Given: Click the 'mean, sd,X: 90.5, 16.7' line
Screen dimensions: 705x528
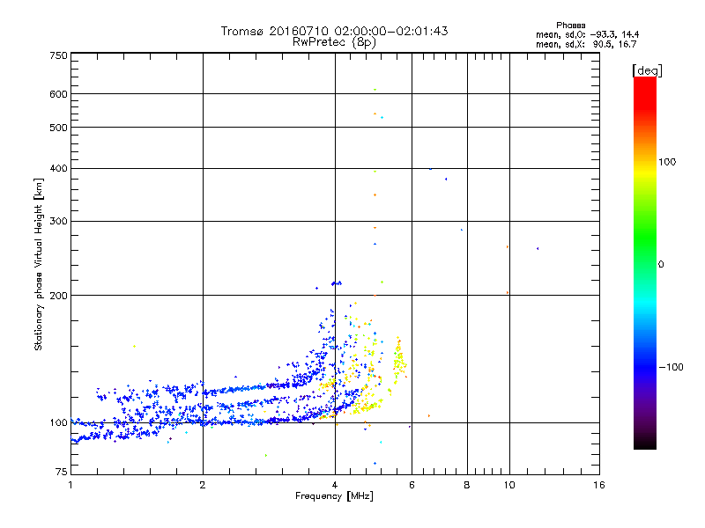Looking at the screenshot, I should (586, 44).
